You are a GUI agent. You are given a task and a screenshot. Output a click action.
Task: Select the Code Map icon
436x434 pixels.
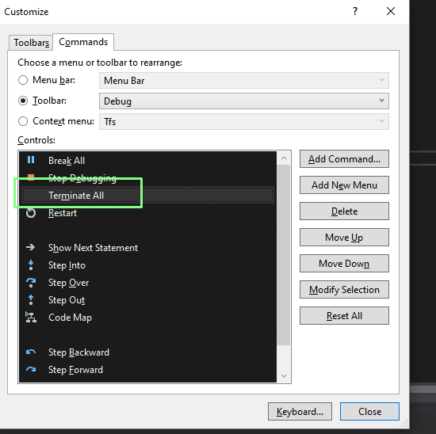point(31,317)
